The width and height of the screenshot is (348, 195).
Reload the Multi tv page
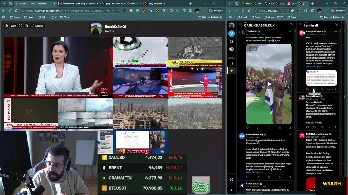pos(10,11)
